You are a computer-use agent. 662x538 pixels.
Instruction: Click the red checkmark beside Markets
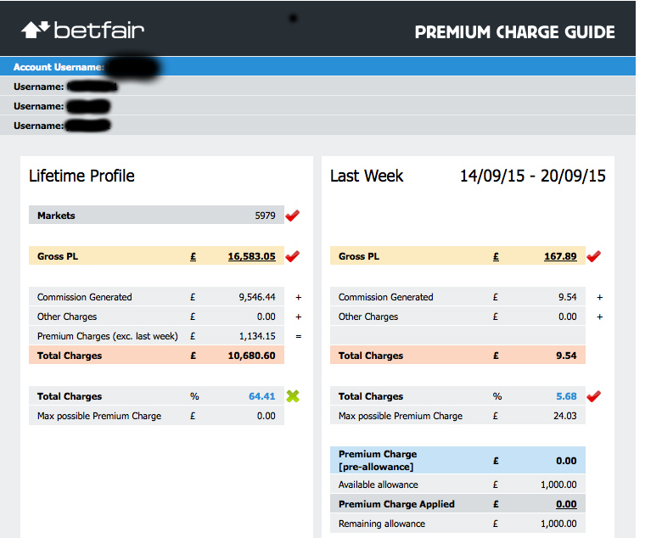292,216
